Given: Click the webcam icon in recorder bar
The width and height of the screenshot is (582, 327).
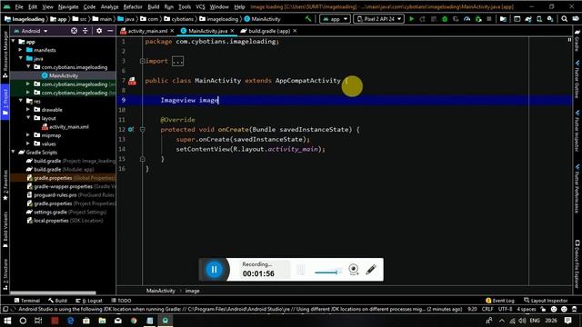Looking at the screenshot, I should click(354, 270).
